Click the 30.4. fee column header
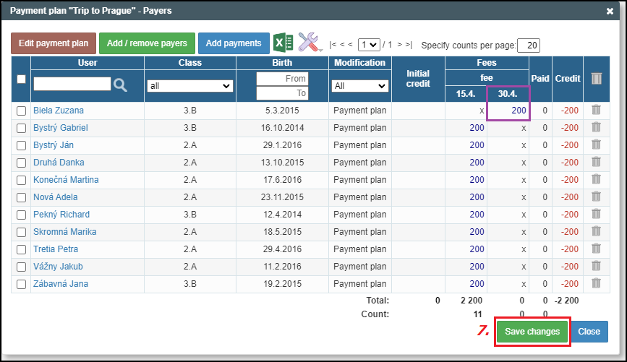Screen dimensions: 627x362 point(508,94)
